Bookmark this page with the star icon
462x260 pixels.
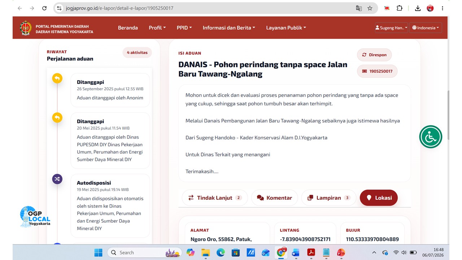(x=370, y=8)
